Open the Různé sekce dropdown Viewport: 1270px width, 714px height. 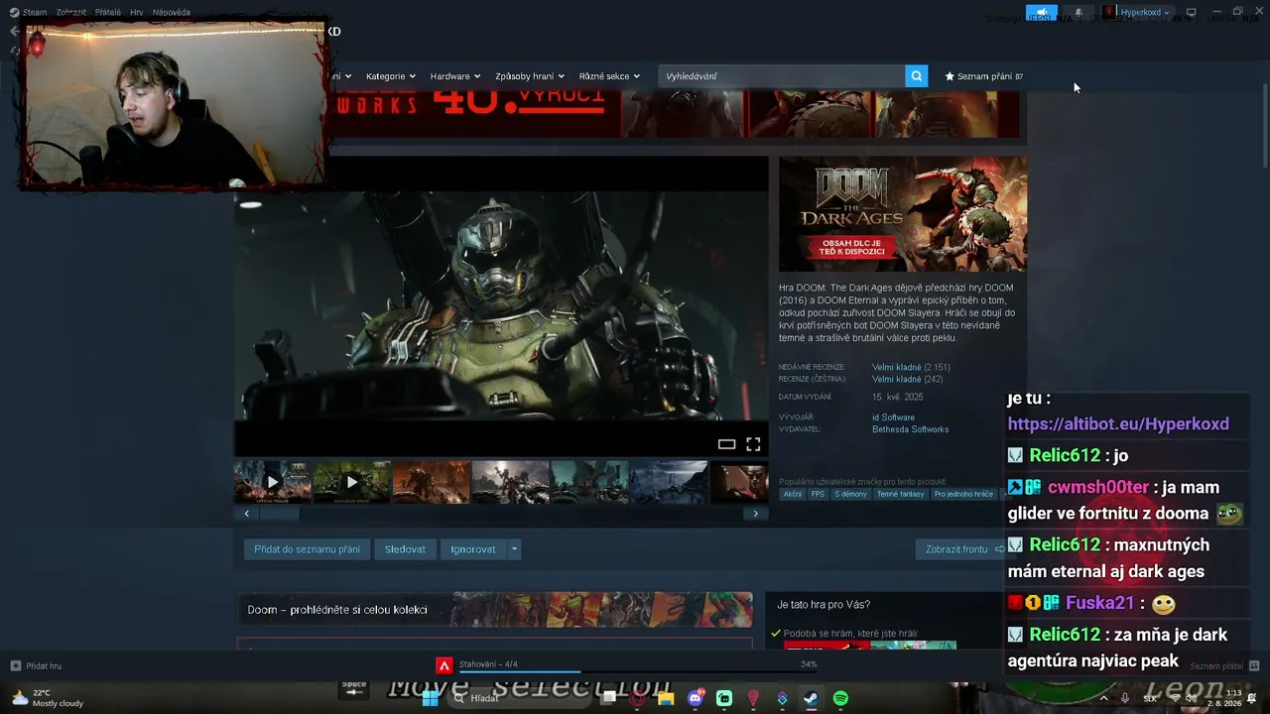tap(609, 76)
